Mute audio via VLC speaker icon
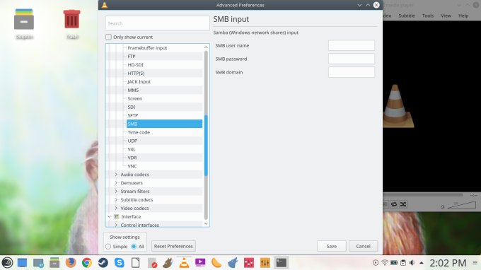 [442, 207]
